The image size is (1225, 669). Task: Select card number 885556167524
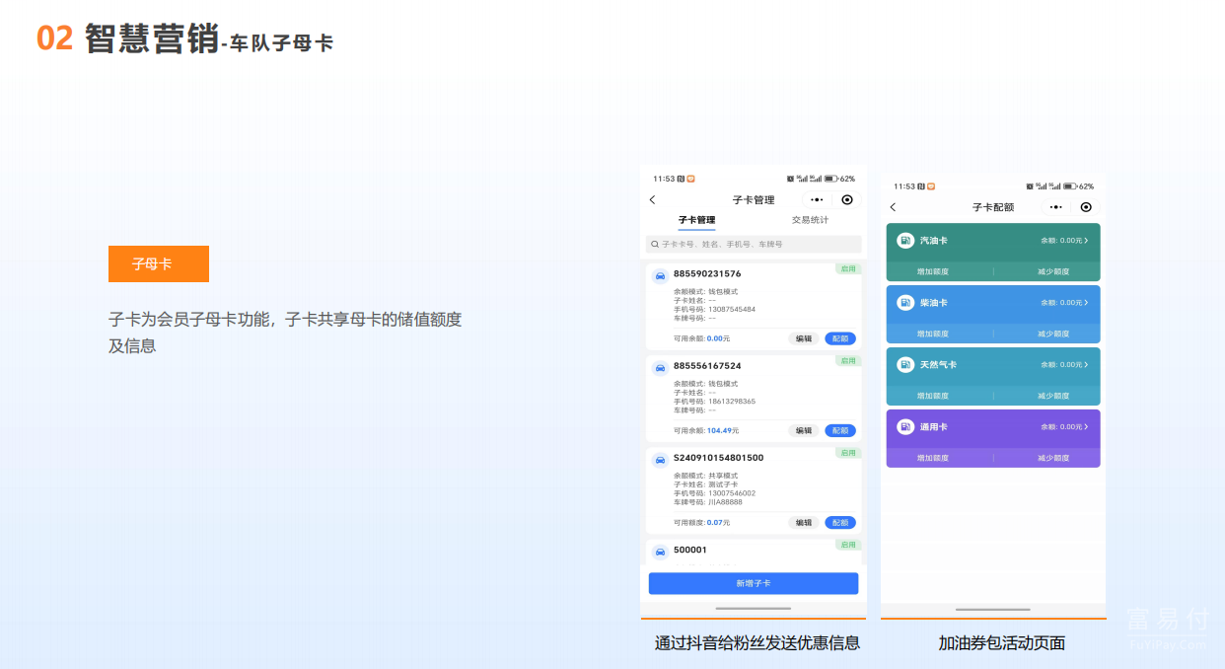click(x=707, y=366)
